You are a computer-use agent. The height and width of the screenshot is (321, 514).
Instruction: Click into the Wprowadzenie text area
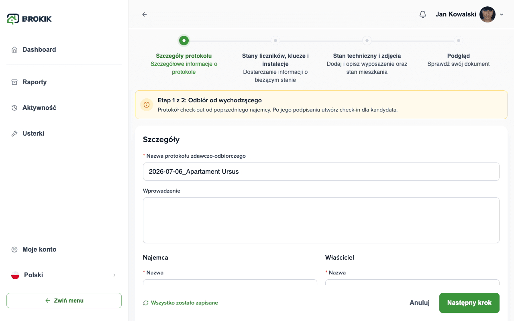[321, 220]
